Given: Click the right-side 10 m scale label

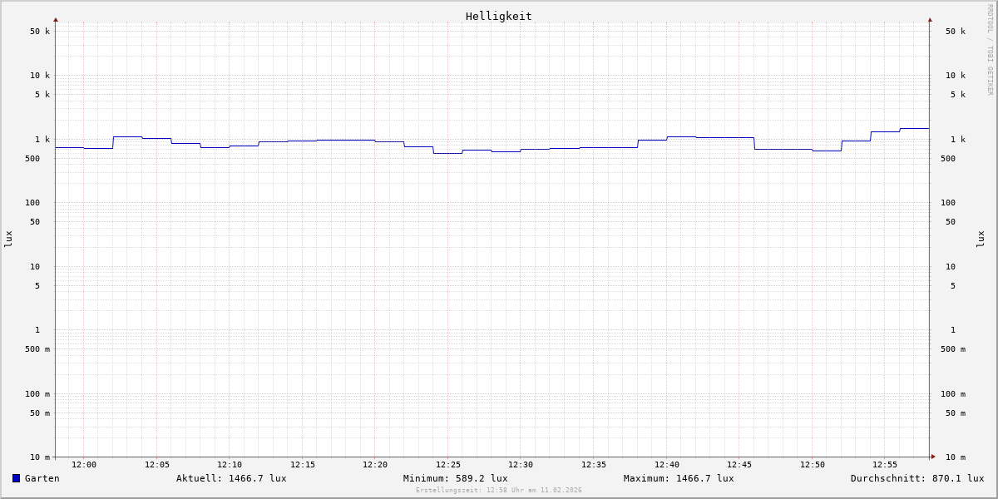Looking at the screenshot, I should pyautogui.click(x=955, y=457).
